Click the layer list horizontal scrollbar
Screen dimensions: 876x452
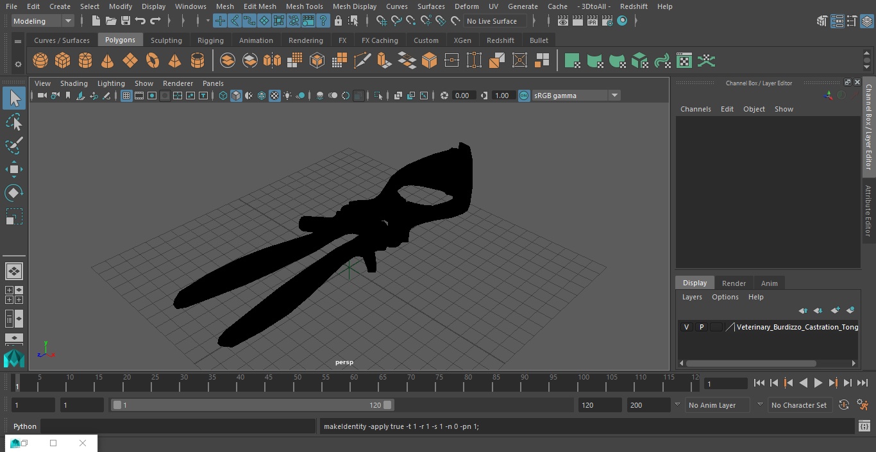pyautogui.click(x=751, y=363)
